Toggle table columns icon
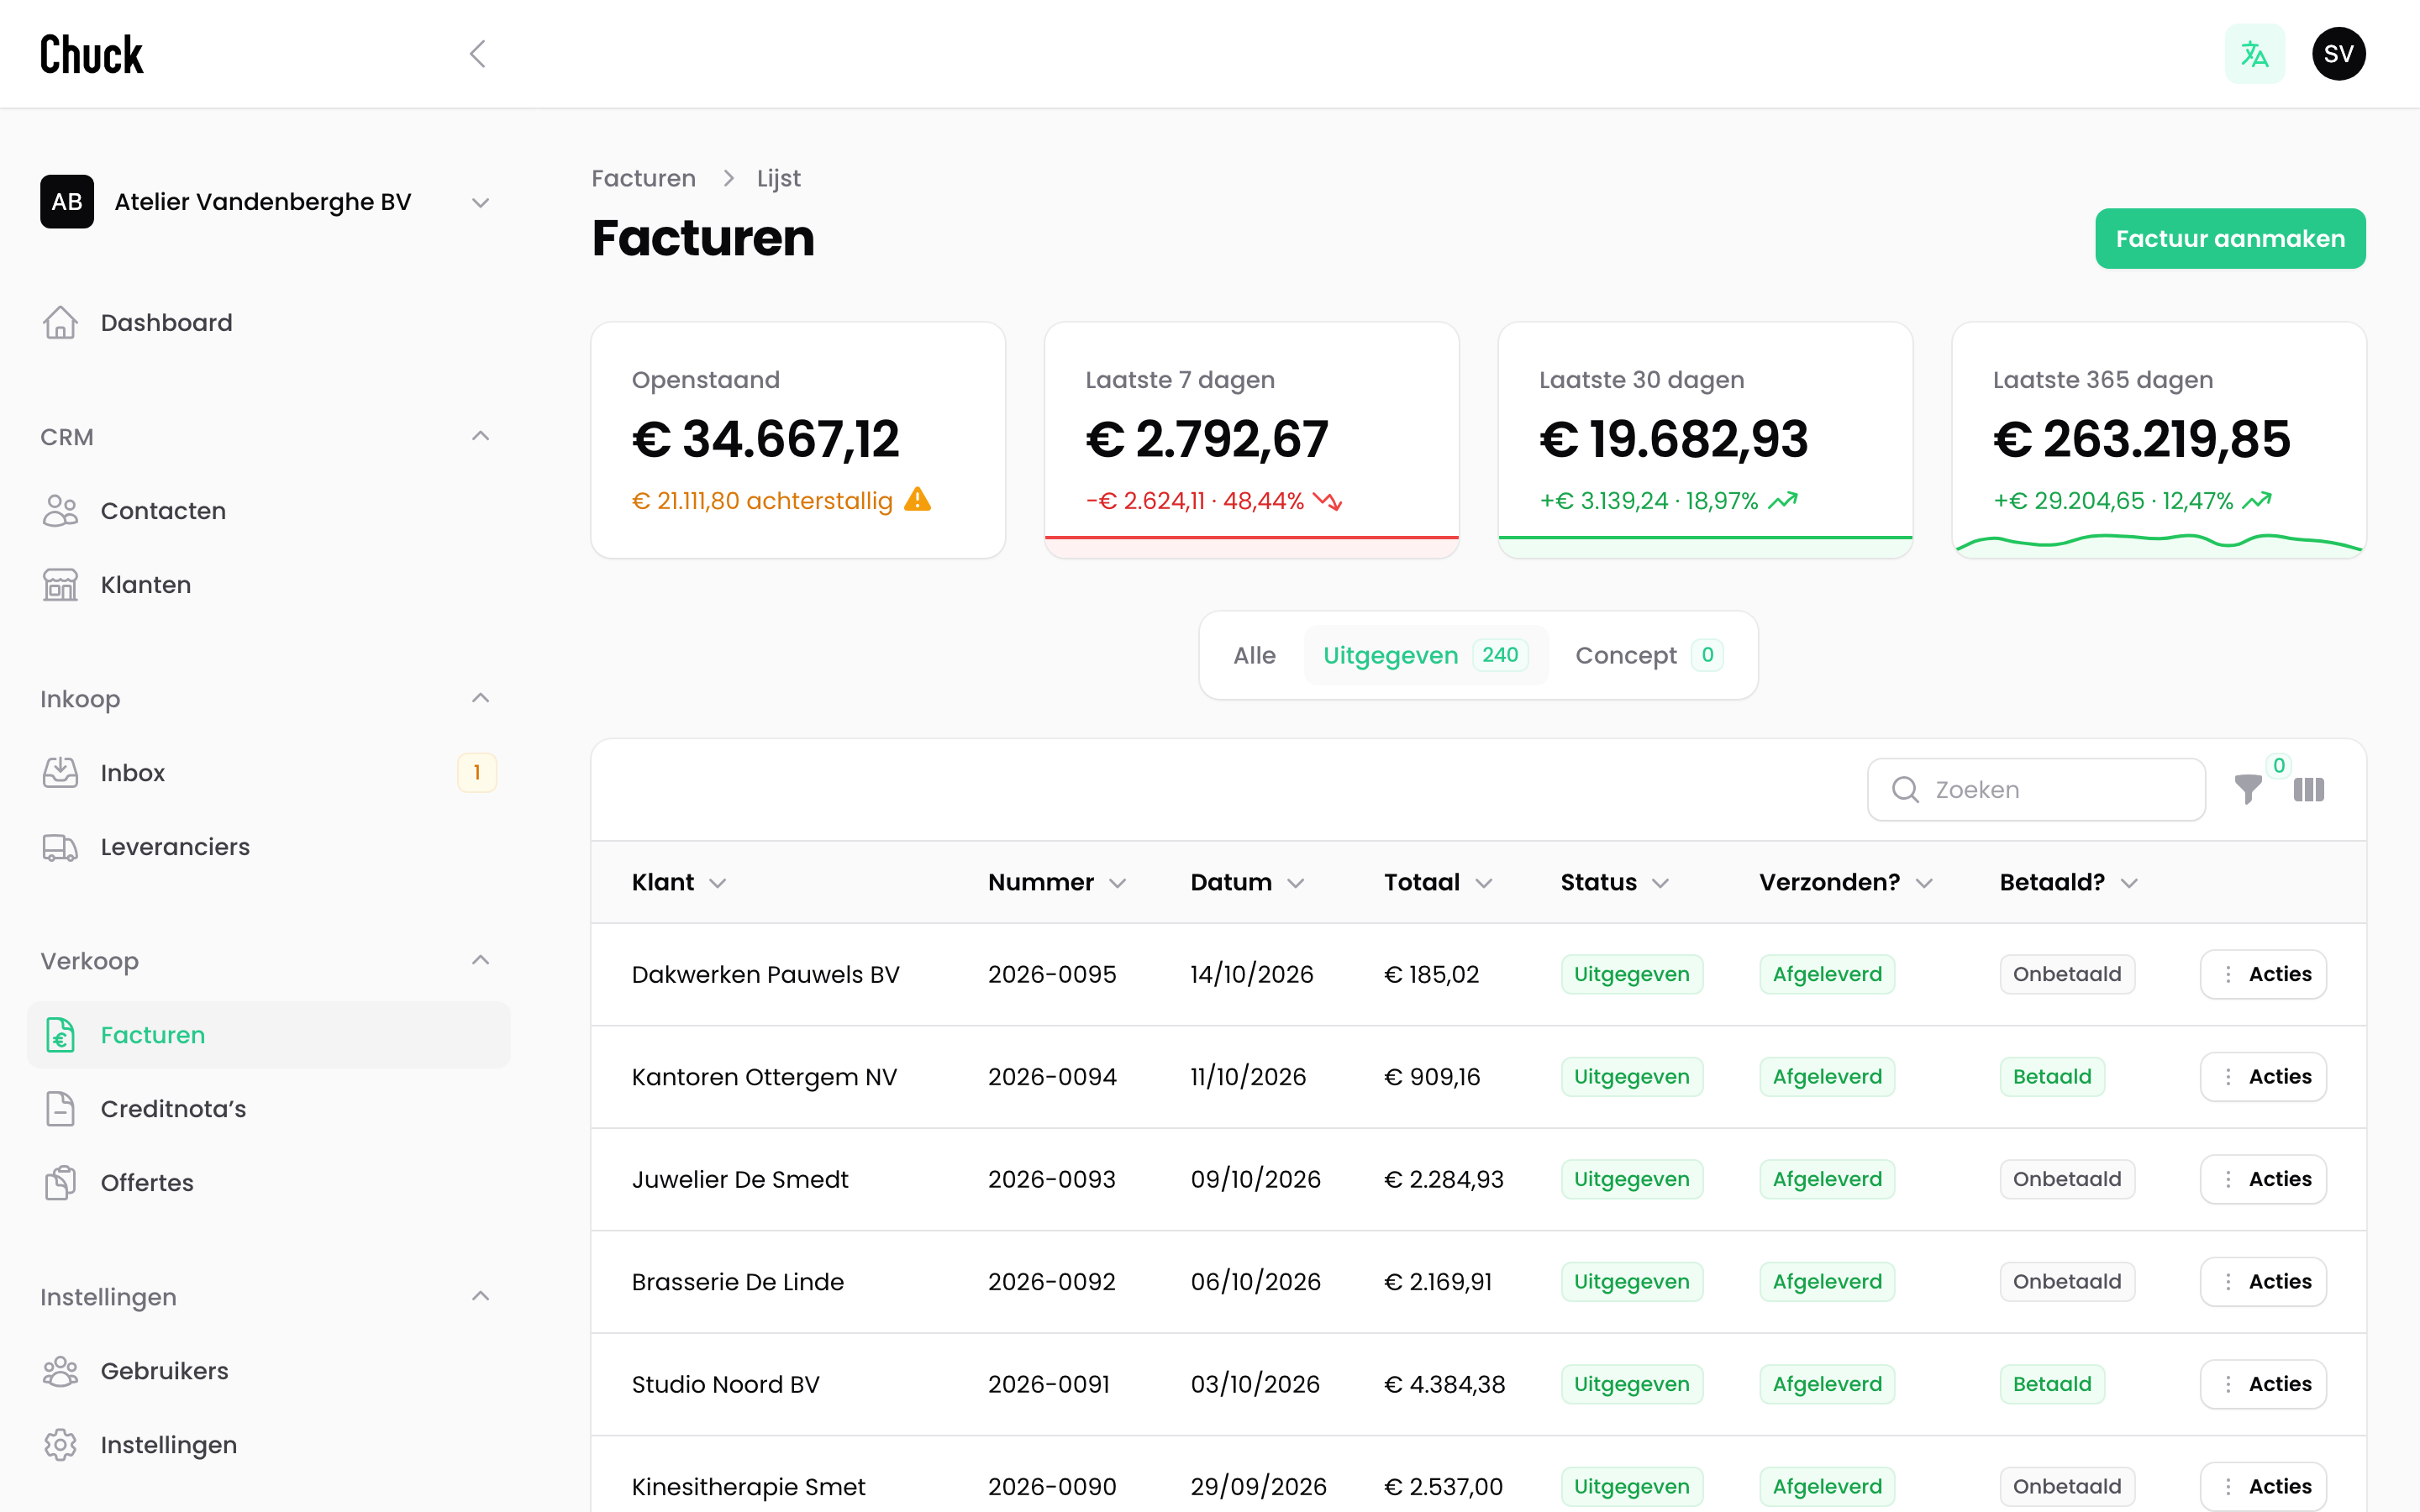 pos(2309,790)
